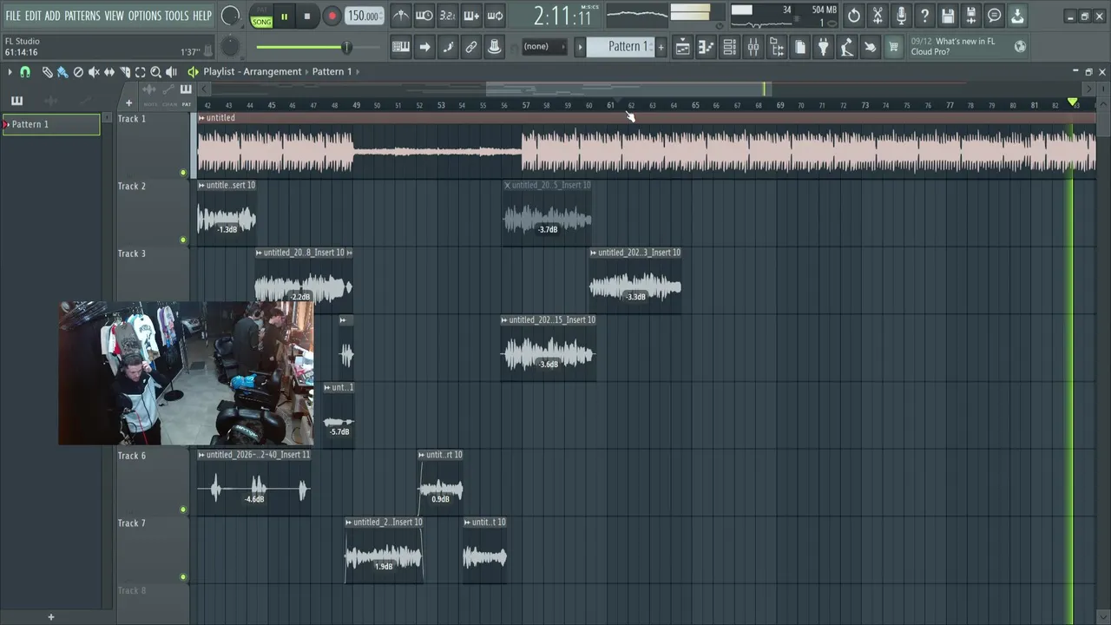Image resolution: width=1111 pixels, height=625 pixels.
Task: Select the playlist slice tool
Action: [125, 72]
